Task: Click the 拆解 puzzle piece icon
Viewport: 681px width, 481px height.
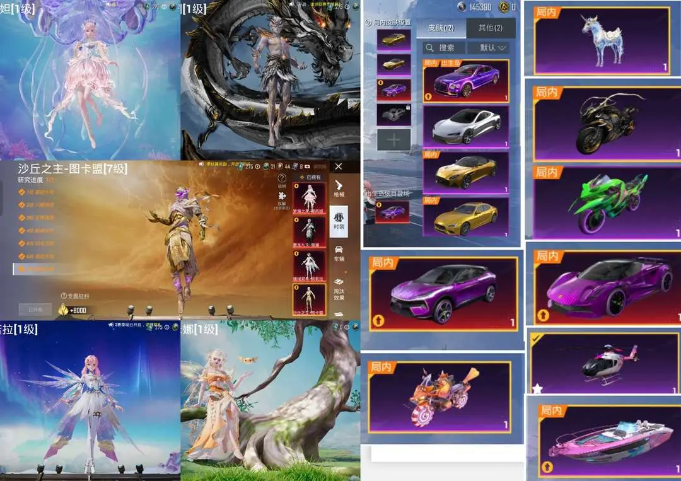Action: click(282, 196)
